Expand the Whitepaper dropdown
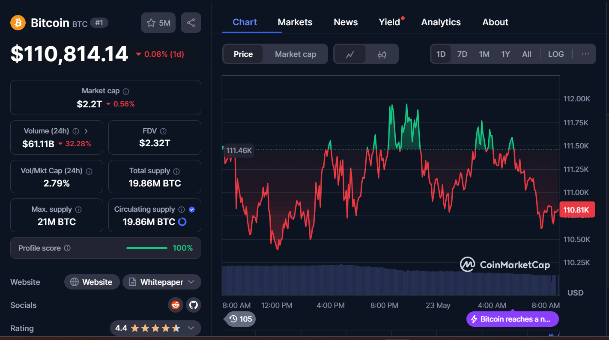The image size is (609, 340). pyautogui.click(x=162, y=282)
